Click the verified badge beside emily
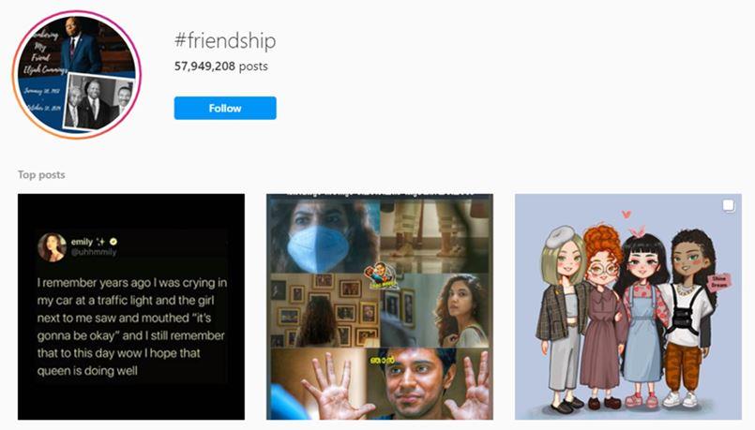The width and height of the screenshot is (755, 430). pos(113,242)
